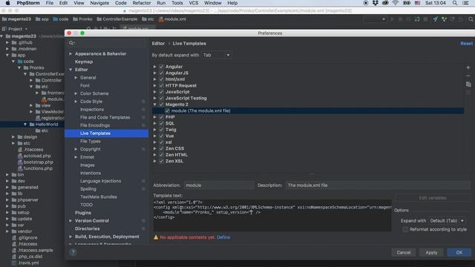Toggle the AngularJS template group checkbox

[x=162, y=73]
